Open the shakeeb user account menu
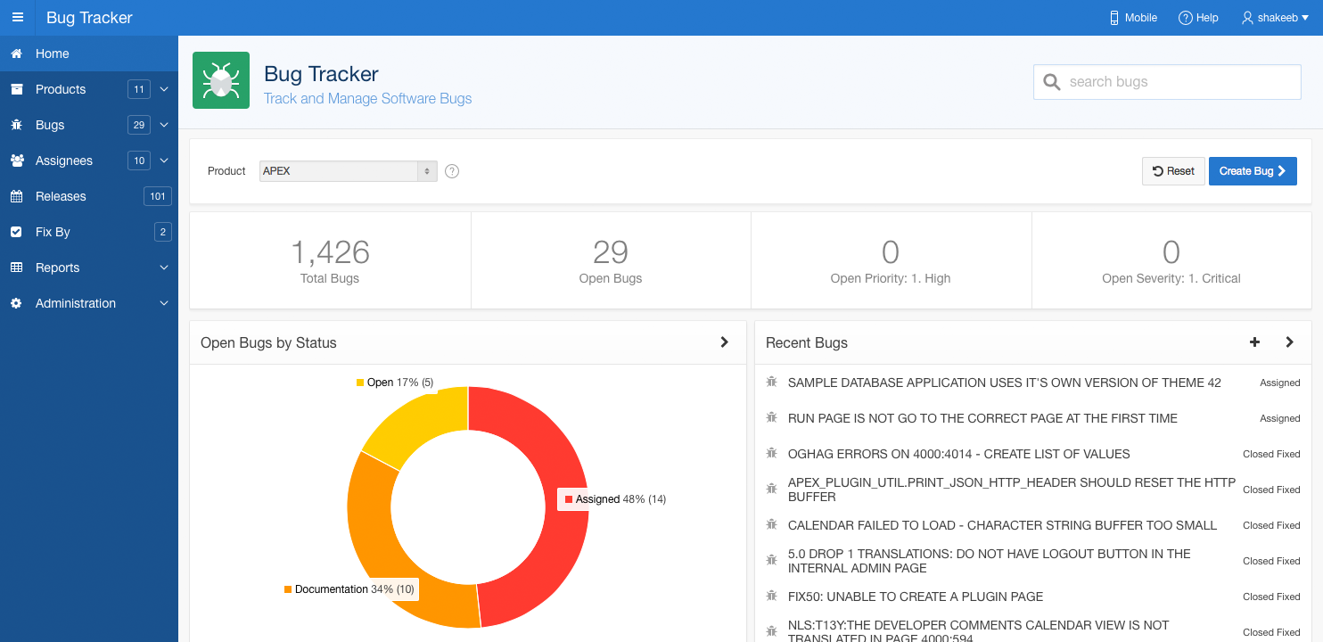The height and width of the screenshot is (642, 1323). [x=1275, y=18]
